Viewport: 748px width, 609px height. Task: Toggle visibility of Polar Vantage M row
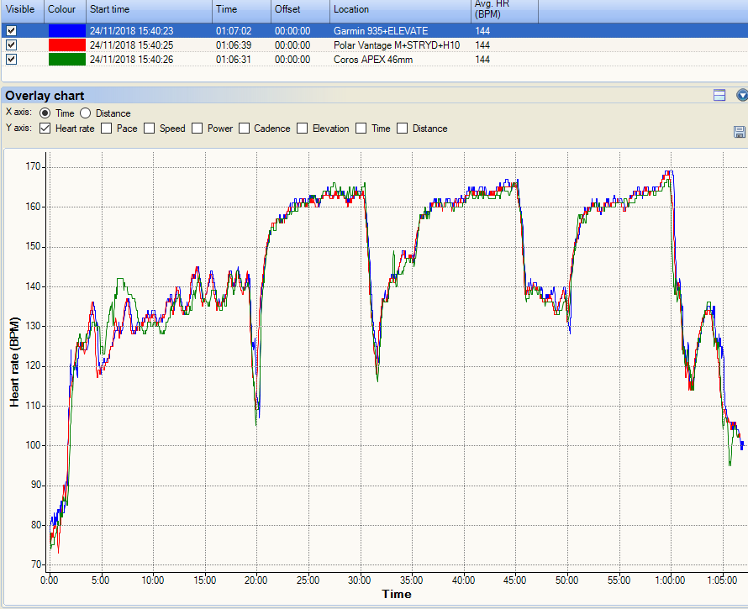12,45
